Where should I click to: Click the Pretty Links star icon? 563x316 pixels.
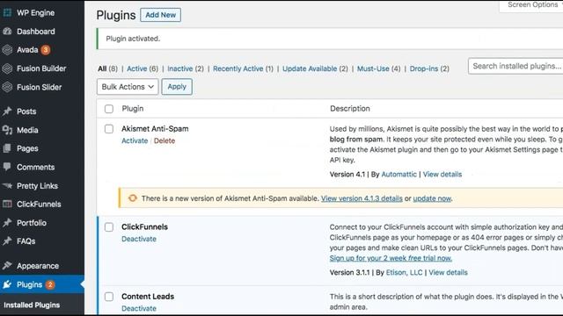point(7,185)
